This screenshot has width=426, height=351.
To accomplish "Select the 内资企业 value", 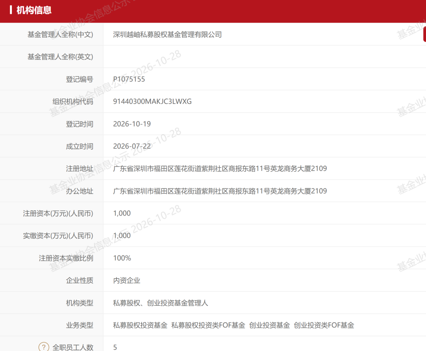I will (x=127, y=280).
